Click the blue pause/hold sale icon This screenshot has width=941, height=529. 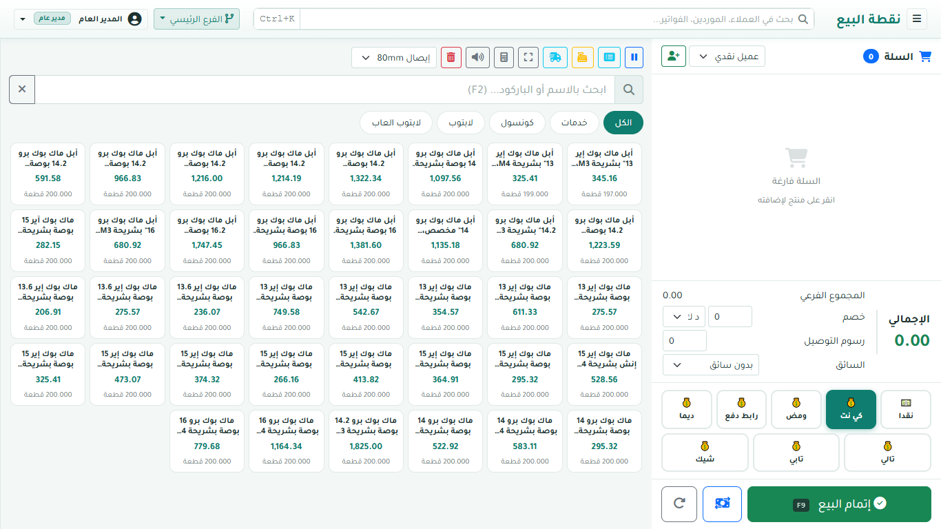click(635, 57)
